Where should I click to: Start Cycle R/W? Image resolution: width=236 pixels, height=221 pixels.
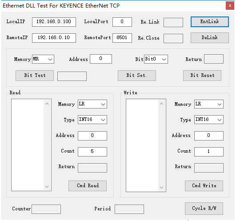pos(204,209)
